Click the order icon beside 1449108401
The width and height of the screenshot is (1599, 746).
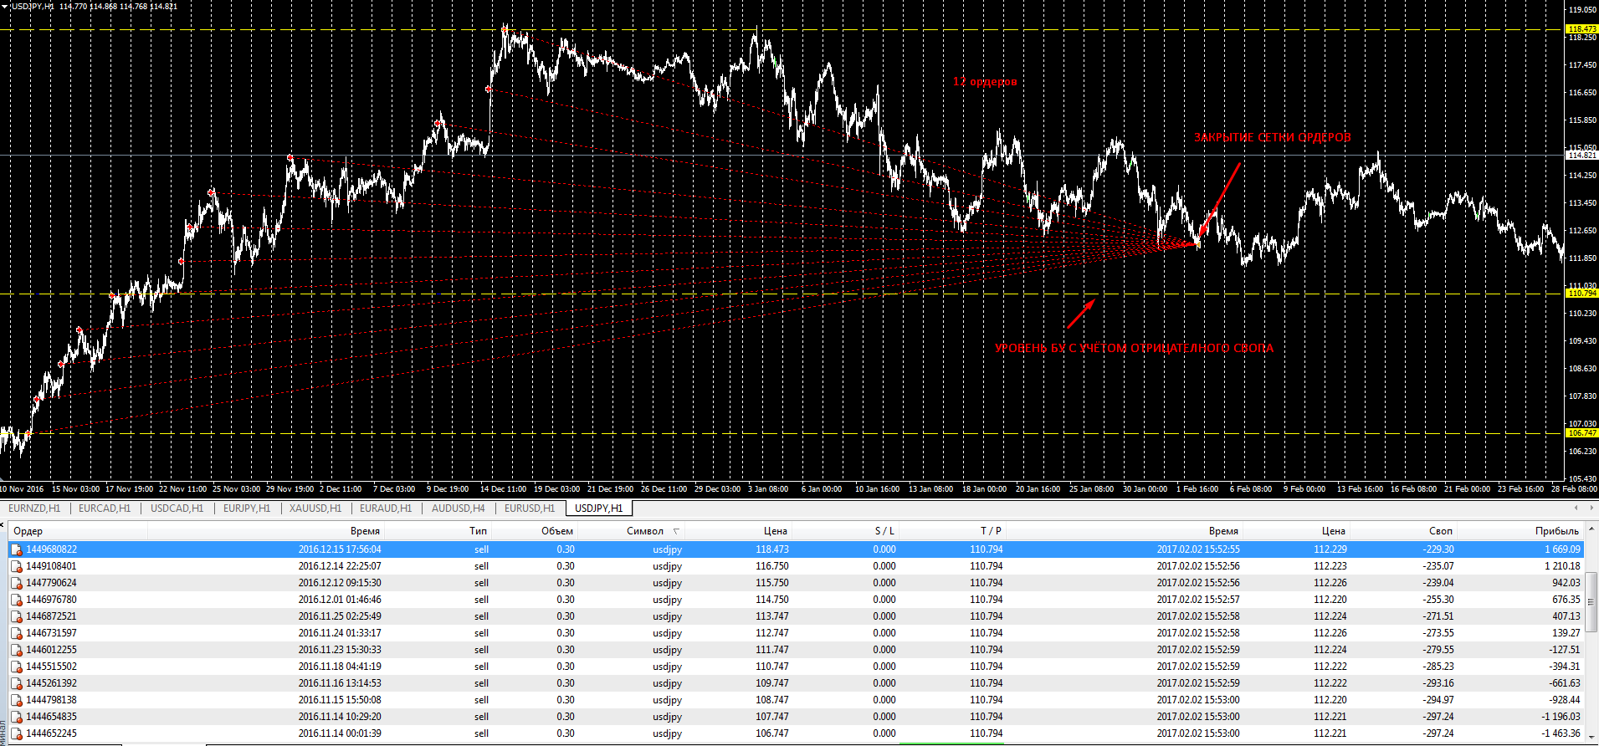17,566
